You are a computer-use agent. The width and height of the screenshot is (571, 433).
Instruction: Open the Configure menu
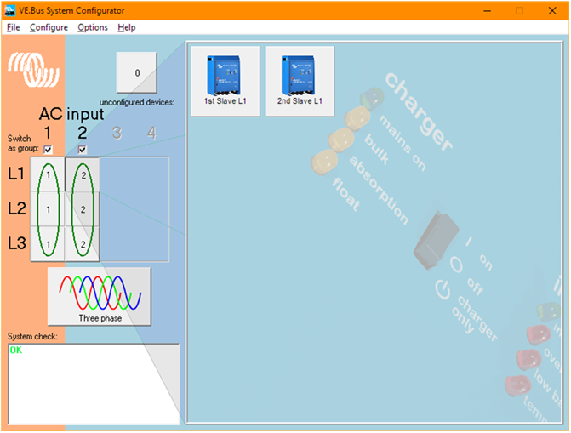tap(49, 27)
